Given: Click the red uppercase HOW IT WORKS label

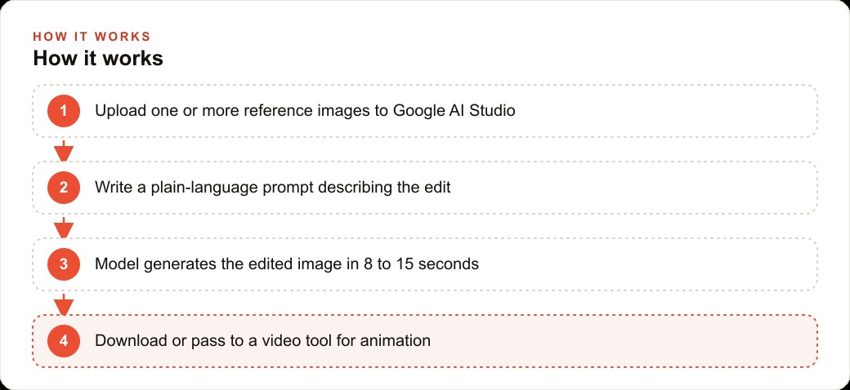Looking at the screenshot, I should 92,37.
